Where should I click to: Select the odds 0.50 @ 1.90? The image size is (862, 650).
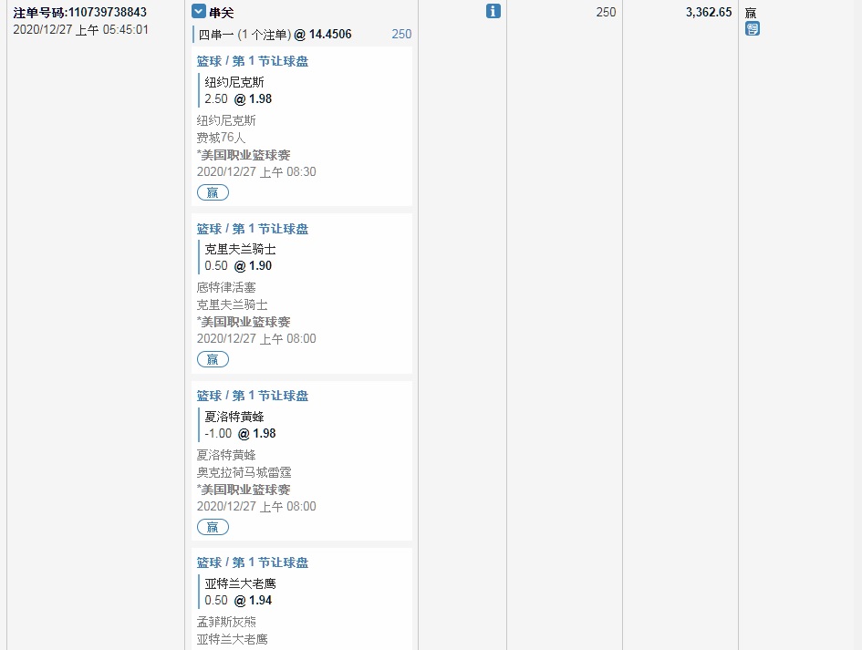coord(238,266)
